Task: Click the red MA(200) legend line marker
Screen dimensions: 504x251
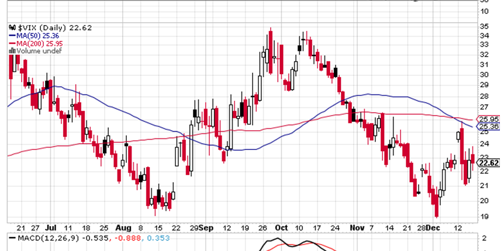Action: pos(11,43)
